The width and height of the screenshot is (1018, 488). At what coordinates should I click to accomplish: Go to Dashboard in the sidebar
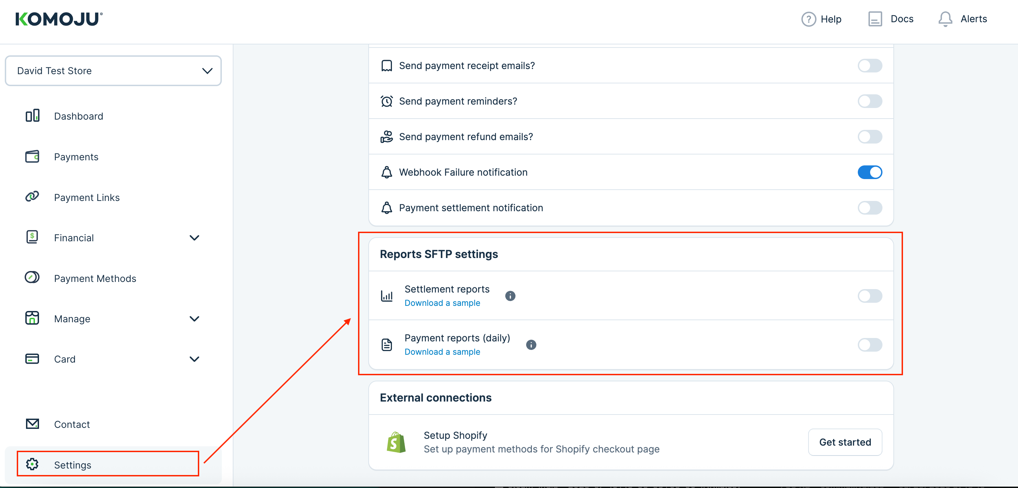pos(78,117)
